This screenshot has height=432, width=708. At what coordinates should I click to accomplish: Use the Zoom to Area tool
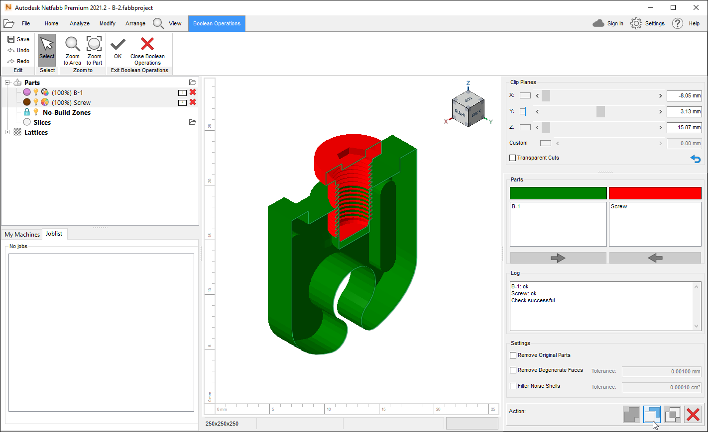click(x=72, y=50)
